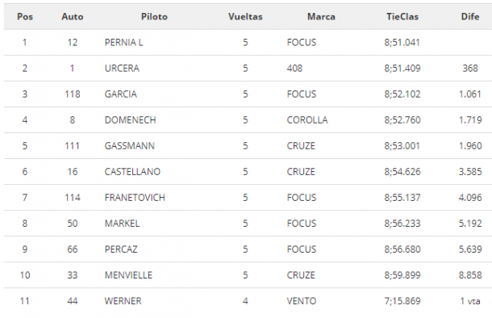The image size is (492, 318).
Task: Select the GARCIA row name
Action: click(120, 94)
